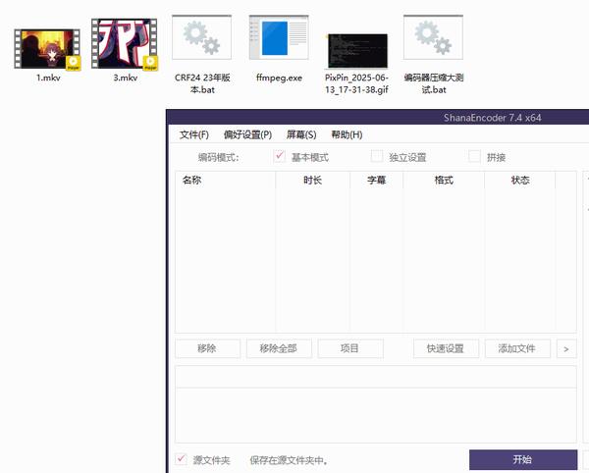
Task: Select the ffmpeg.exe application icon
Action: [x=279, y=37]
